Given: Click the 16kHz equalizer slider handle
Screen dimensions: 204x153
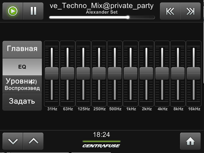Looking at the screenshot, I should pos(194,73).
